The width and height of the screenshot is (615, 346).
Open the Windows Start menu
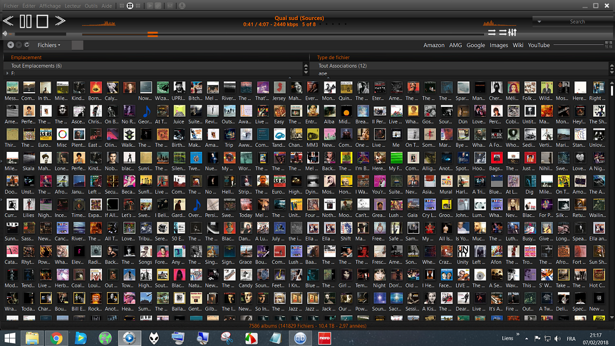point(10,338)
